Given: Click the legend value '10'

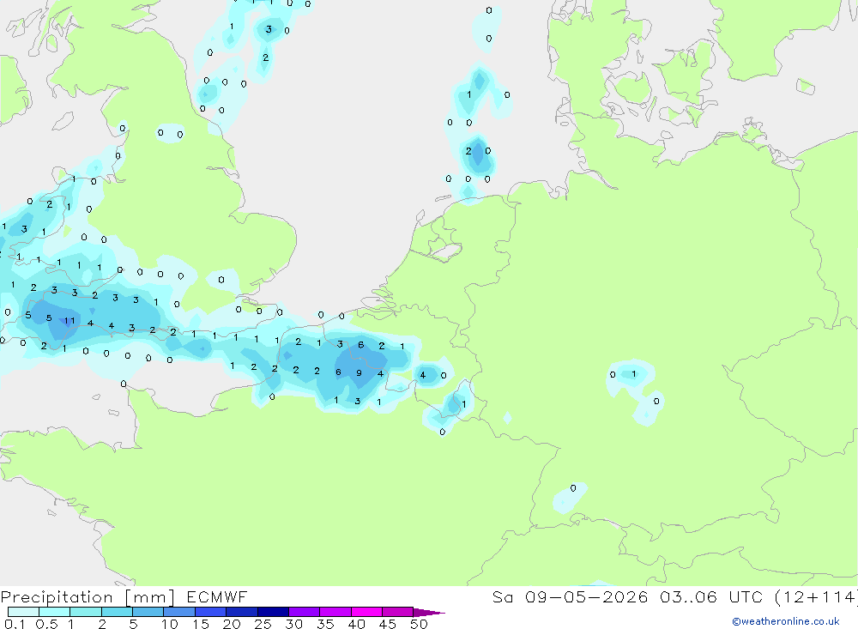Looking at the screenshot, I should tap(169, 624).
